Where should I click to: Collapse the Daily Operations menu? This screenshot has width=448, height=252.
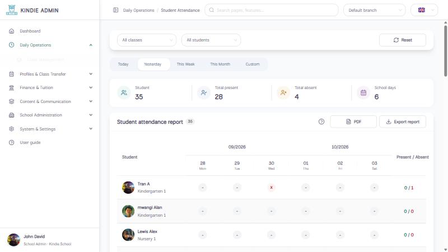point(91,45)
